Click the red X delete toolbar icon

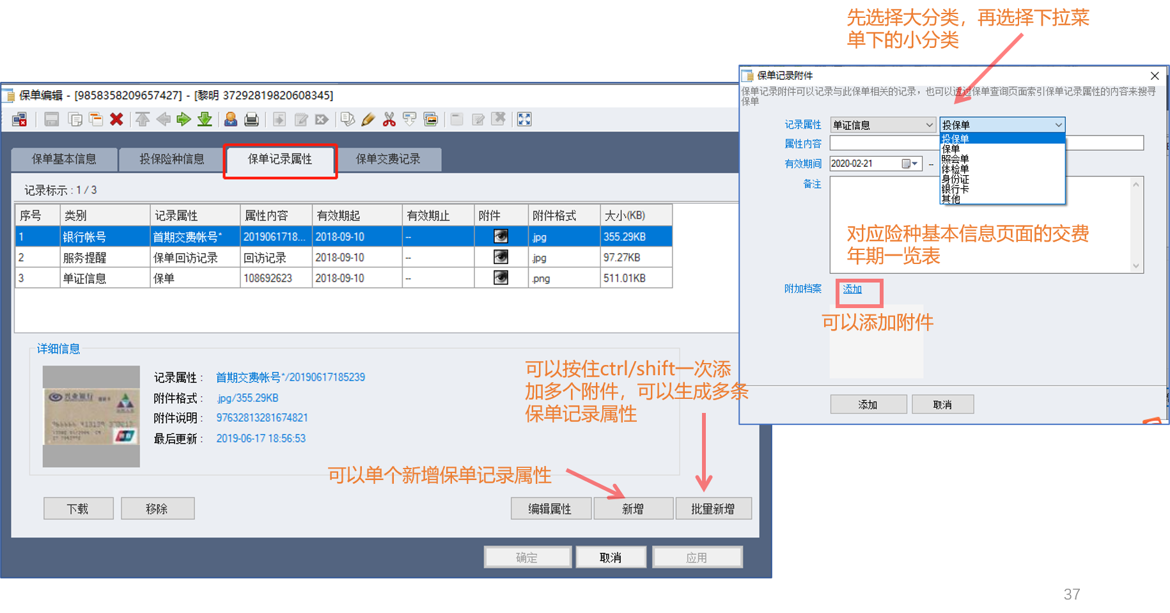(116, 120)
